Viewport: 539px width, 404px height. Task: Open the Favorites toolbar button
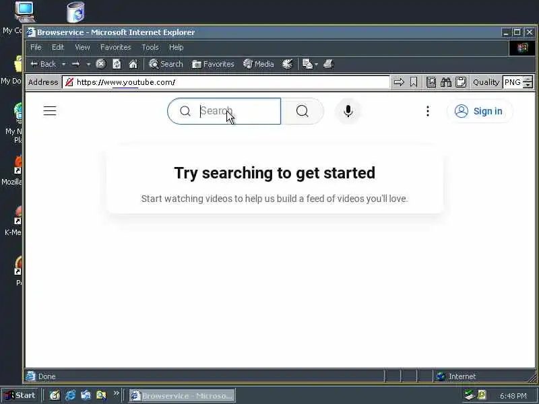[213, 64]
